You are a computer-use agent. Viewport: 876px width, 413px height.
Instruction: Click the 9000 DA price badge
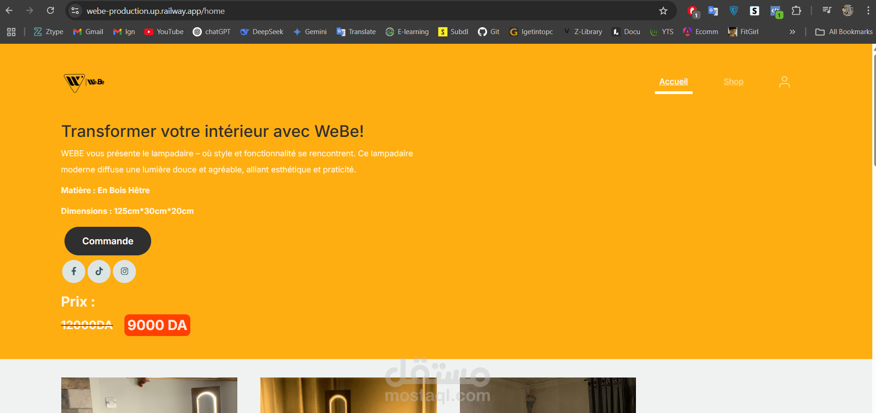tap(157, 325)
